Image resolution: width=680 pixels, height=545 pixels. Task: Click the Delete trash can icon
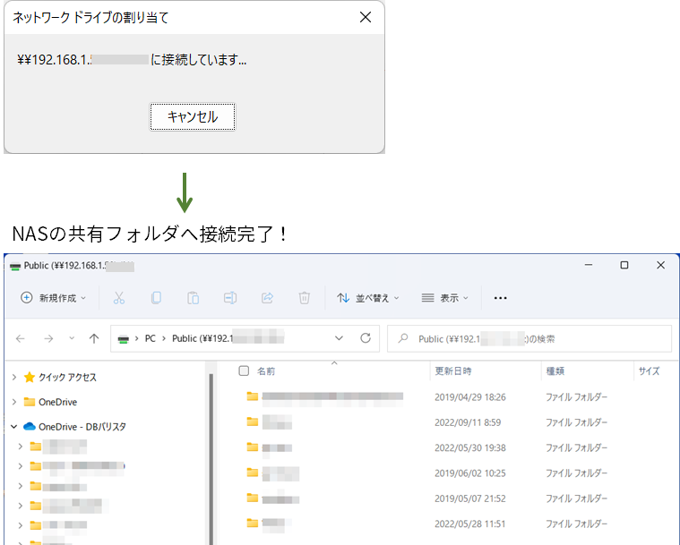[304, 298]
